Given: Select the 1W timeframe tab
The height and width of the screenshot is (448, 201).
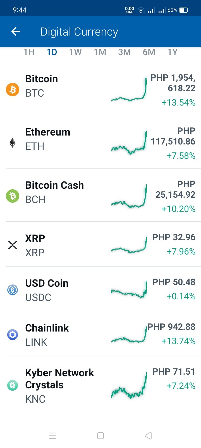Looking at the screenshot, I should 75,52.
